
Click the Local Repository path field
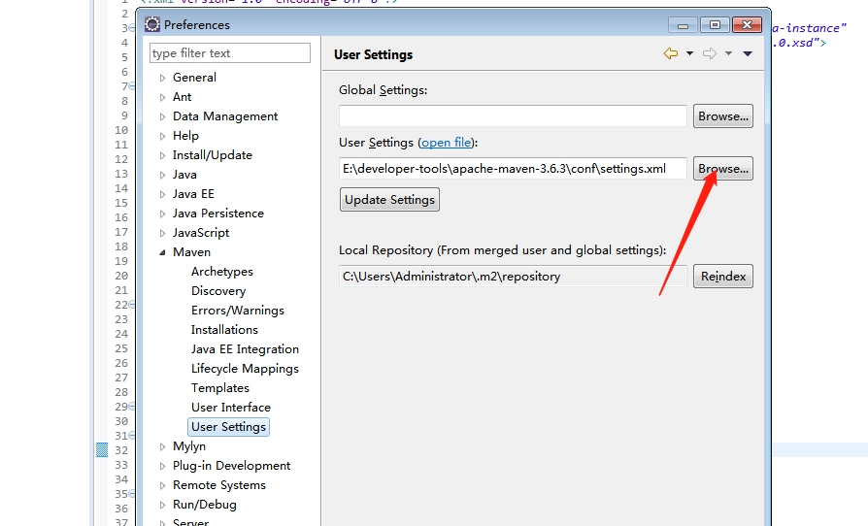pos(513,276)
